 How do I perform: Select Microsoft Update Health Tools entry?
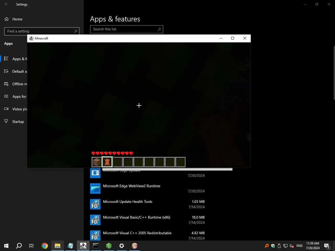(x=147, y=204)
